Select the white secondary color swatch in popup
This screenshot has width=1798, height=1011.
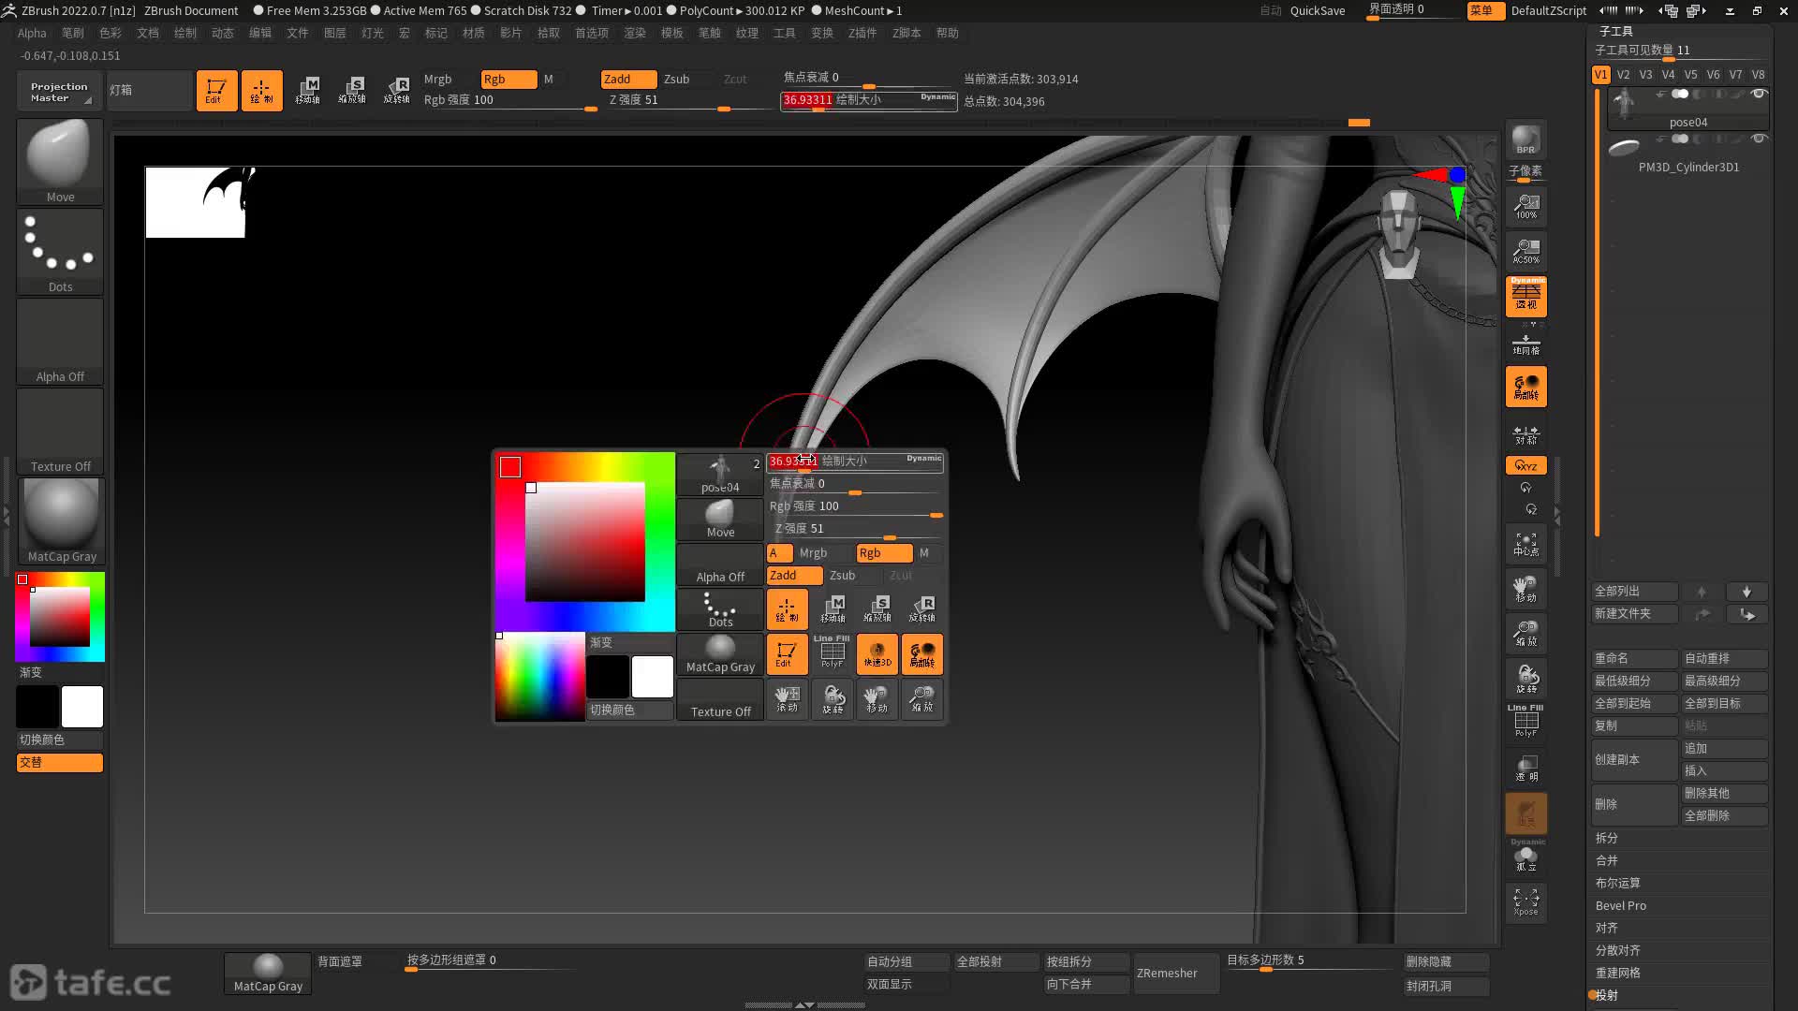(652, 677)
